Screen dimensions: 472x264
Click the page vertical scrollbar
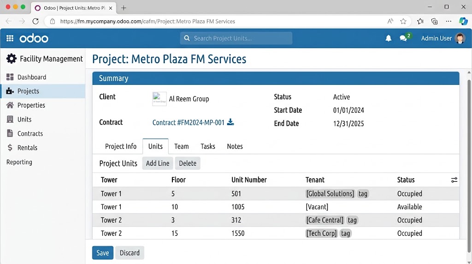469,166
